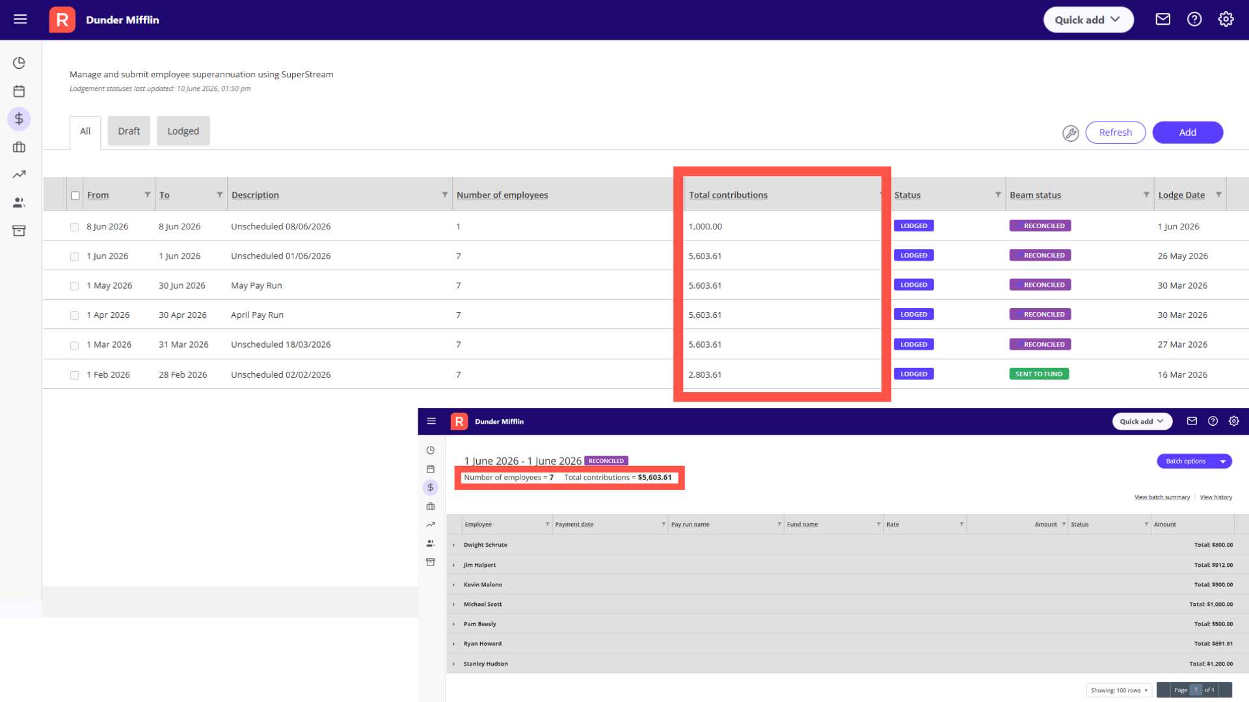Tick the checkbox for the 1 Jun 2026 row
Viewport: 1249px width, 702px height.
74,257
